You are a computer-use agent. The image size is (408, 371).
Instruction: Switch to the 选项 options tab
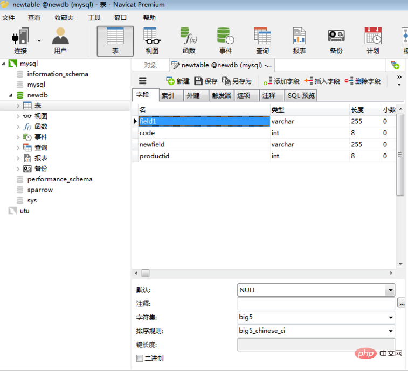[246, 95]
